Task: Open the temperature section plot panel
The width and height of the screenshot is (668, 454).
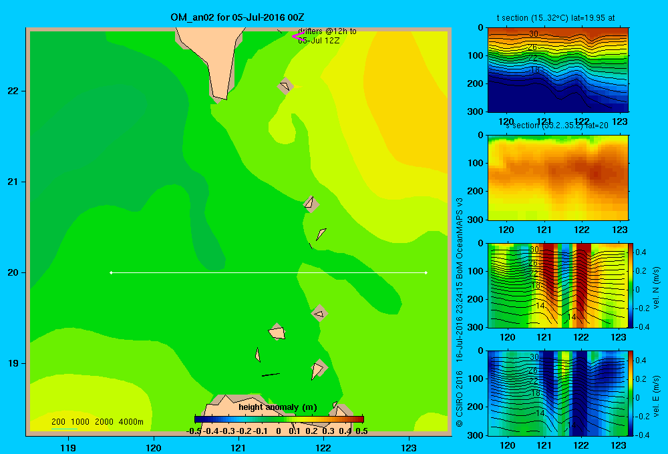Action: (558, 69)
